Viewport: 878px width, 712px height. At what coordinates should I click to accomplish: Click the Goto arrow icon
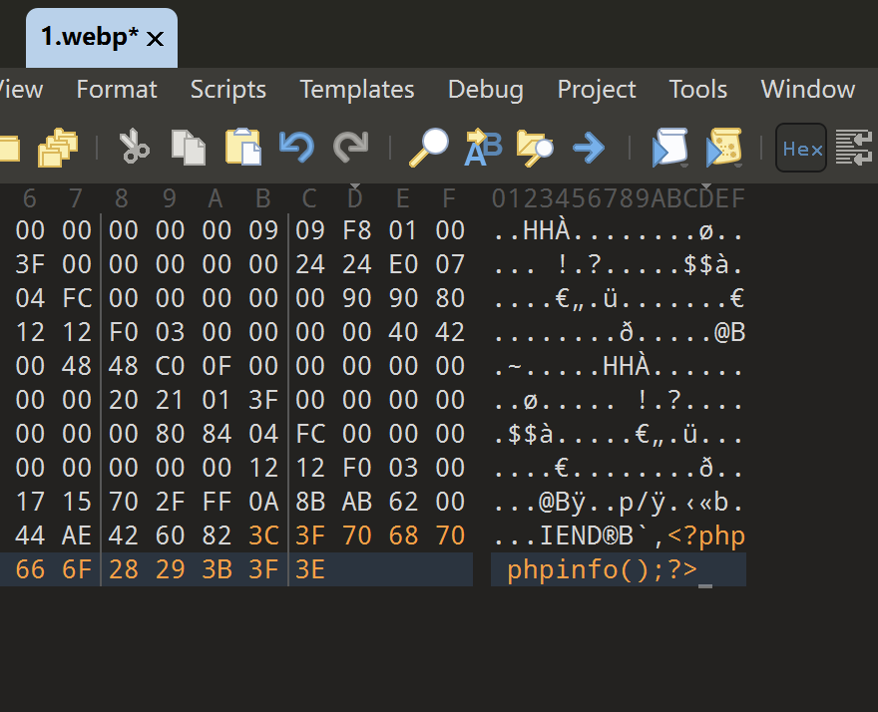point(589,148)
